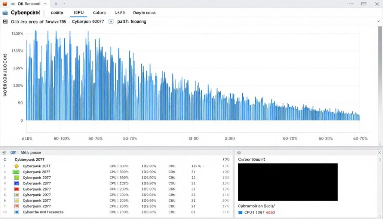Click the icon on the 309.04% row
This screenshot has width=383, height=219.
click(x=16, y=195)
